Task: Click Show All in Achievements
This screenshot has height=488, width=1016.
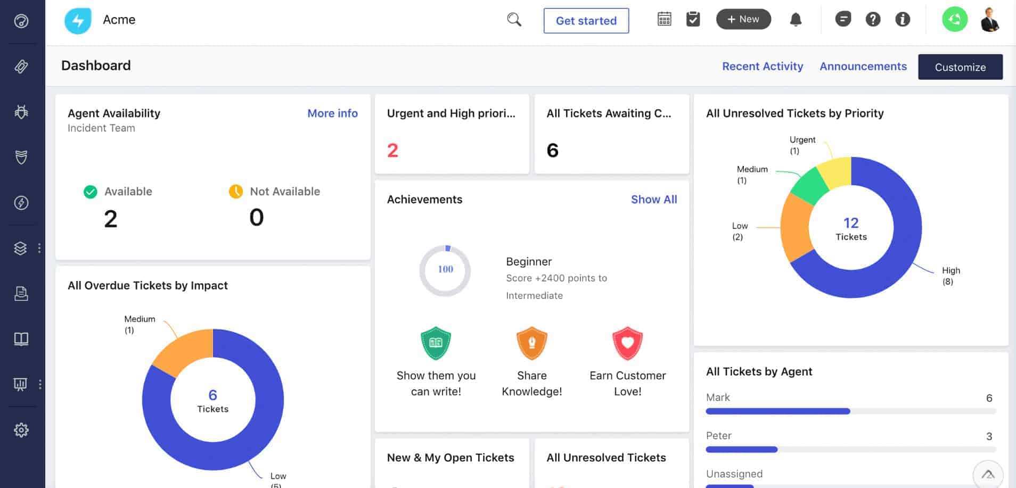Action: 654,200
